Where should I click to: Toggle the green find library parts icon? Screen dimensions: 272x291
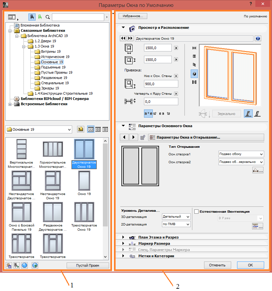click(x=40, y=17)
